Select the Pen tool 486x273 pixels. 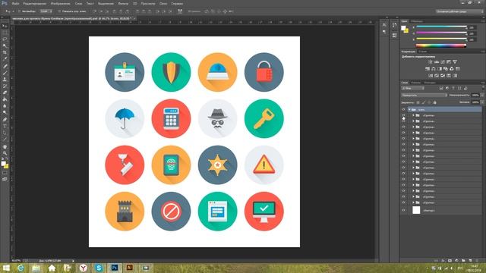(5, 120)
